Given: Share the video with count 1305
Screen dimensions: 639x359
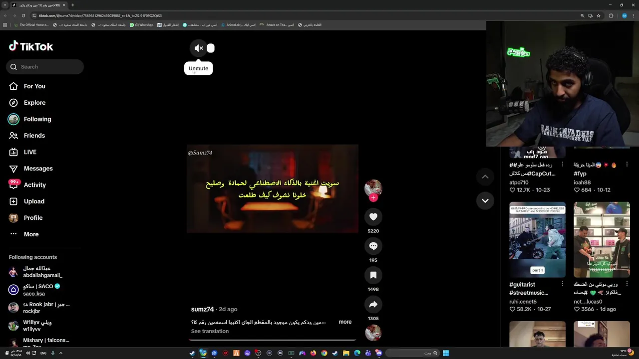Looking at the screenshot, I should 373,304.
